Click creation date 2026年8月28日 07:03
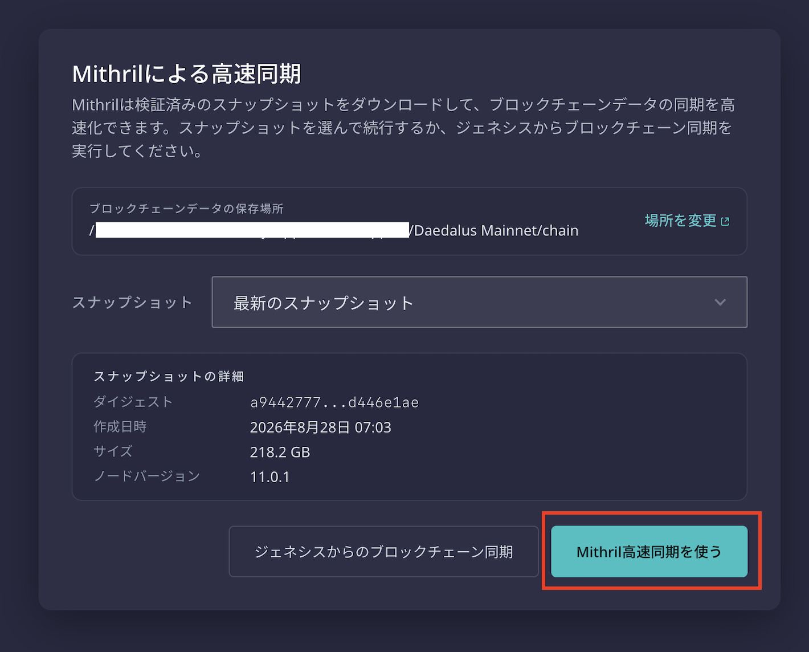Viewport: 809px width, 652px height. pos(321,427)
